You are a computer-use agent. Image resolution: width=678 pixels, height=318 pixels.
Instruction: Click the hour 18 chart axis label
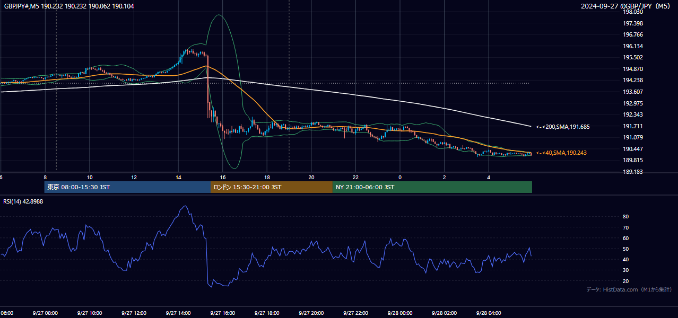[x=267, y=177]
